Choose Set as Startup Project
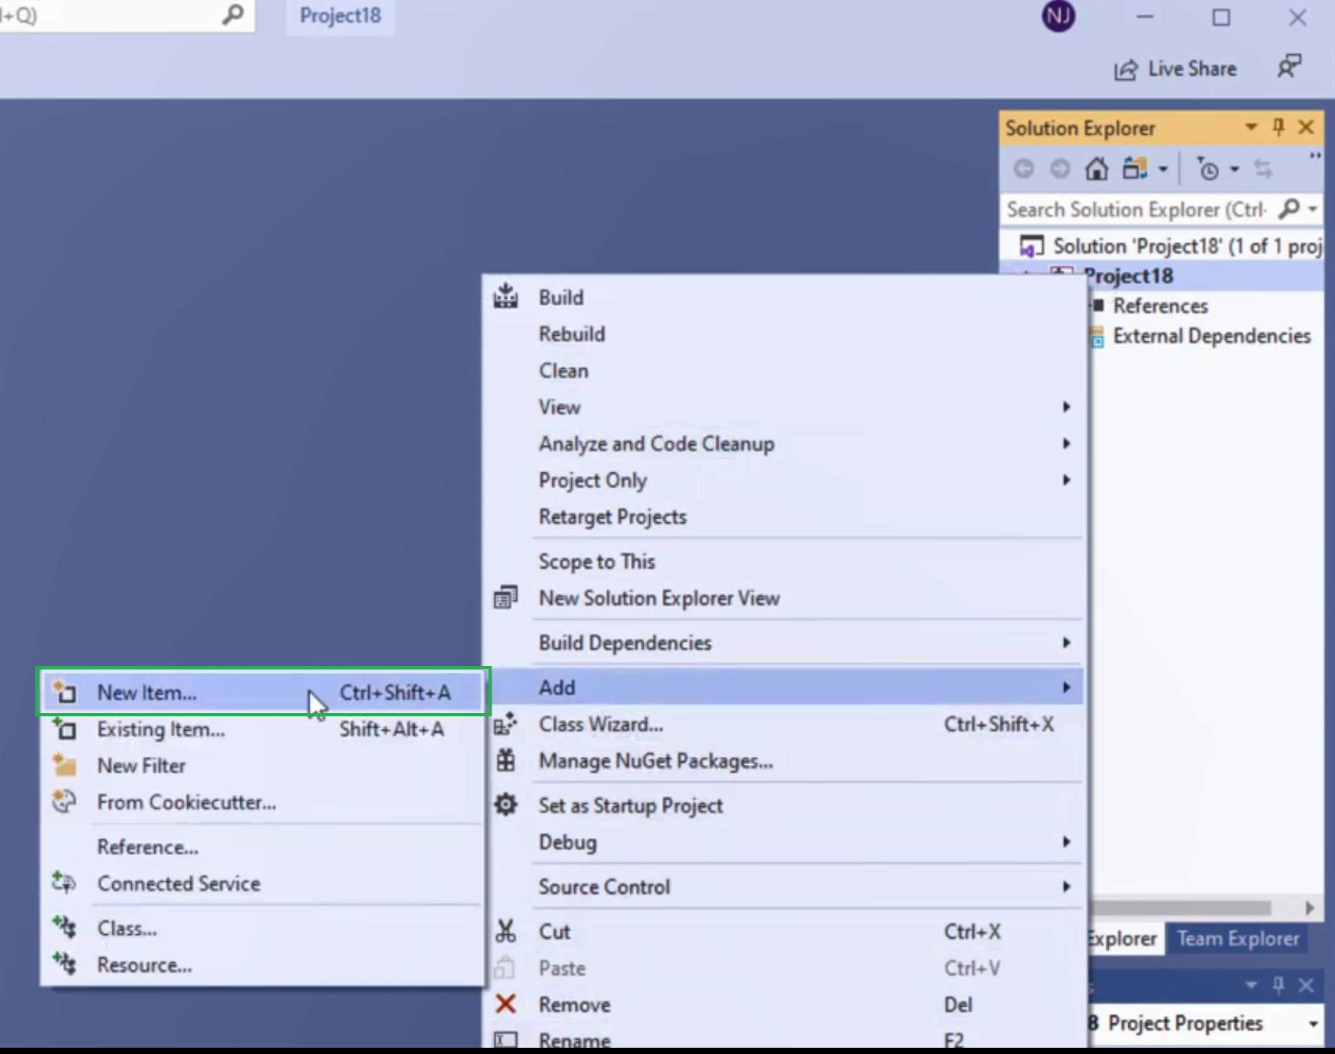 (630, 806)
